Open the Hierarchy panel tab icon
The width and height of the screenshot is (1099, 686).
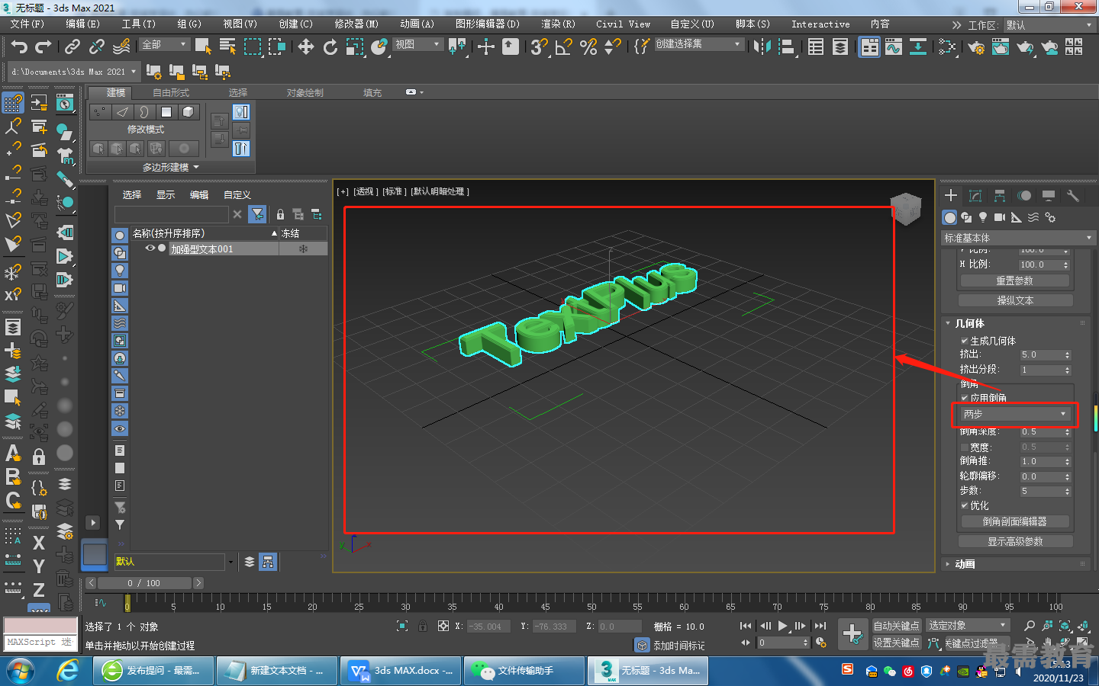[x=999, y=196]
